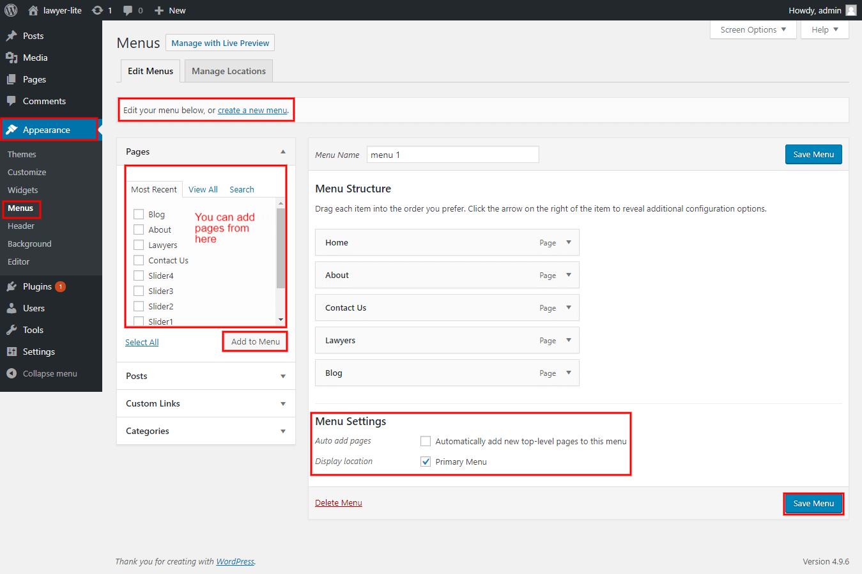This screenshot has height=574, width=862.
Task: Click the Users icon in sidebar
Action: 12,308
